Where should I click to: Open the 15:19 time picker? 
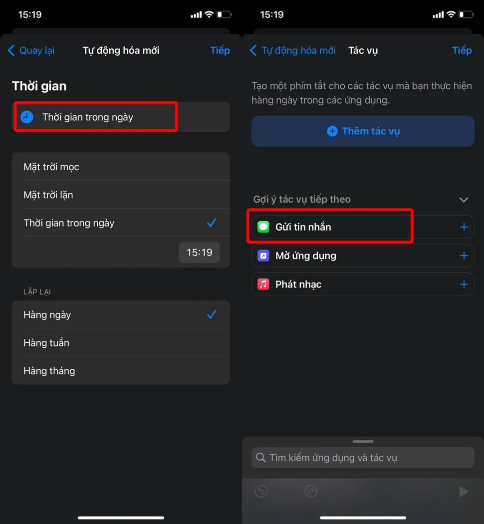click(x=200, y=253)
